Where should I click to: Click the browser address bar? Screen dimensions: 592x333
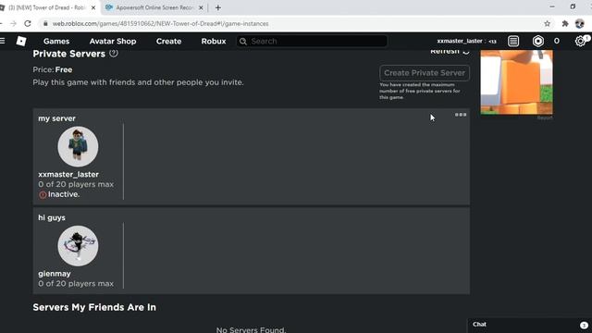click(290, 23)
